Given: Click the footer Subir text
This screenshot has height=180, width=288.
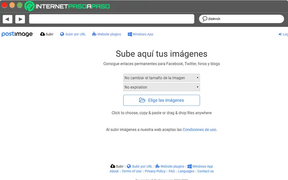Looking at the screenshot, I should (120, 166).
